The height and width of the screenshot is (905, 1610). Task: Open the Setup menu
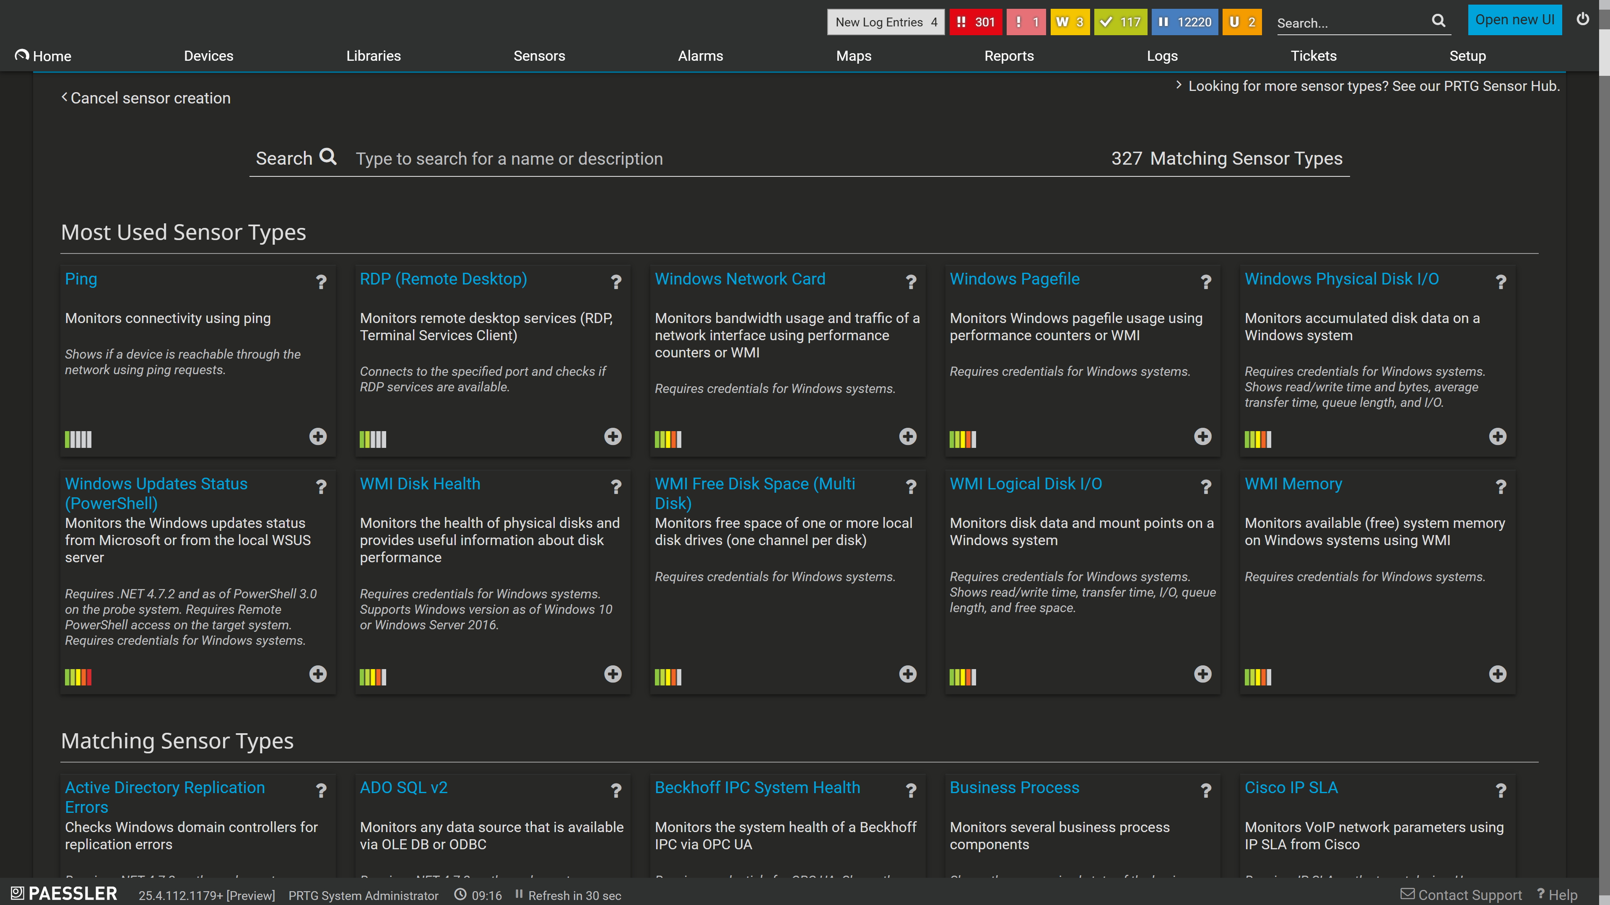pyautogui.click(x=1467, y=56)
